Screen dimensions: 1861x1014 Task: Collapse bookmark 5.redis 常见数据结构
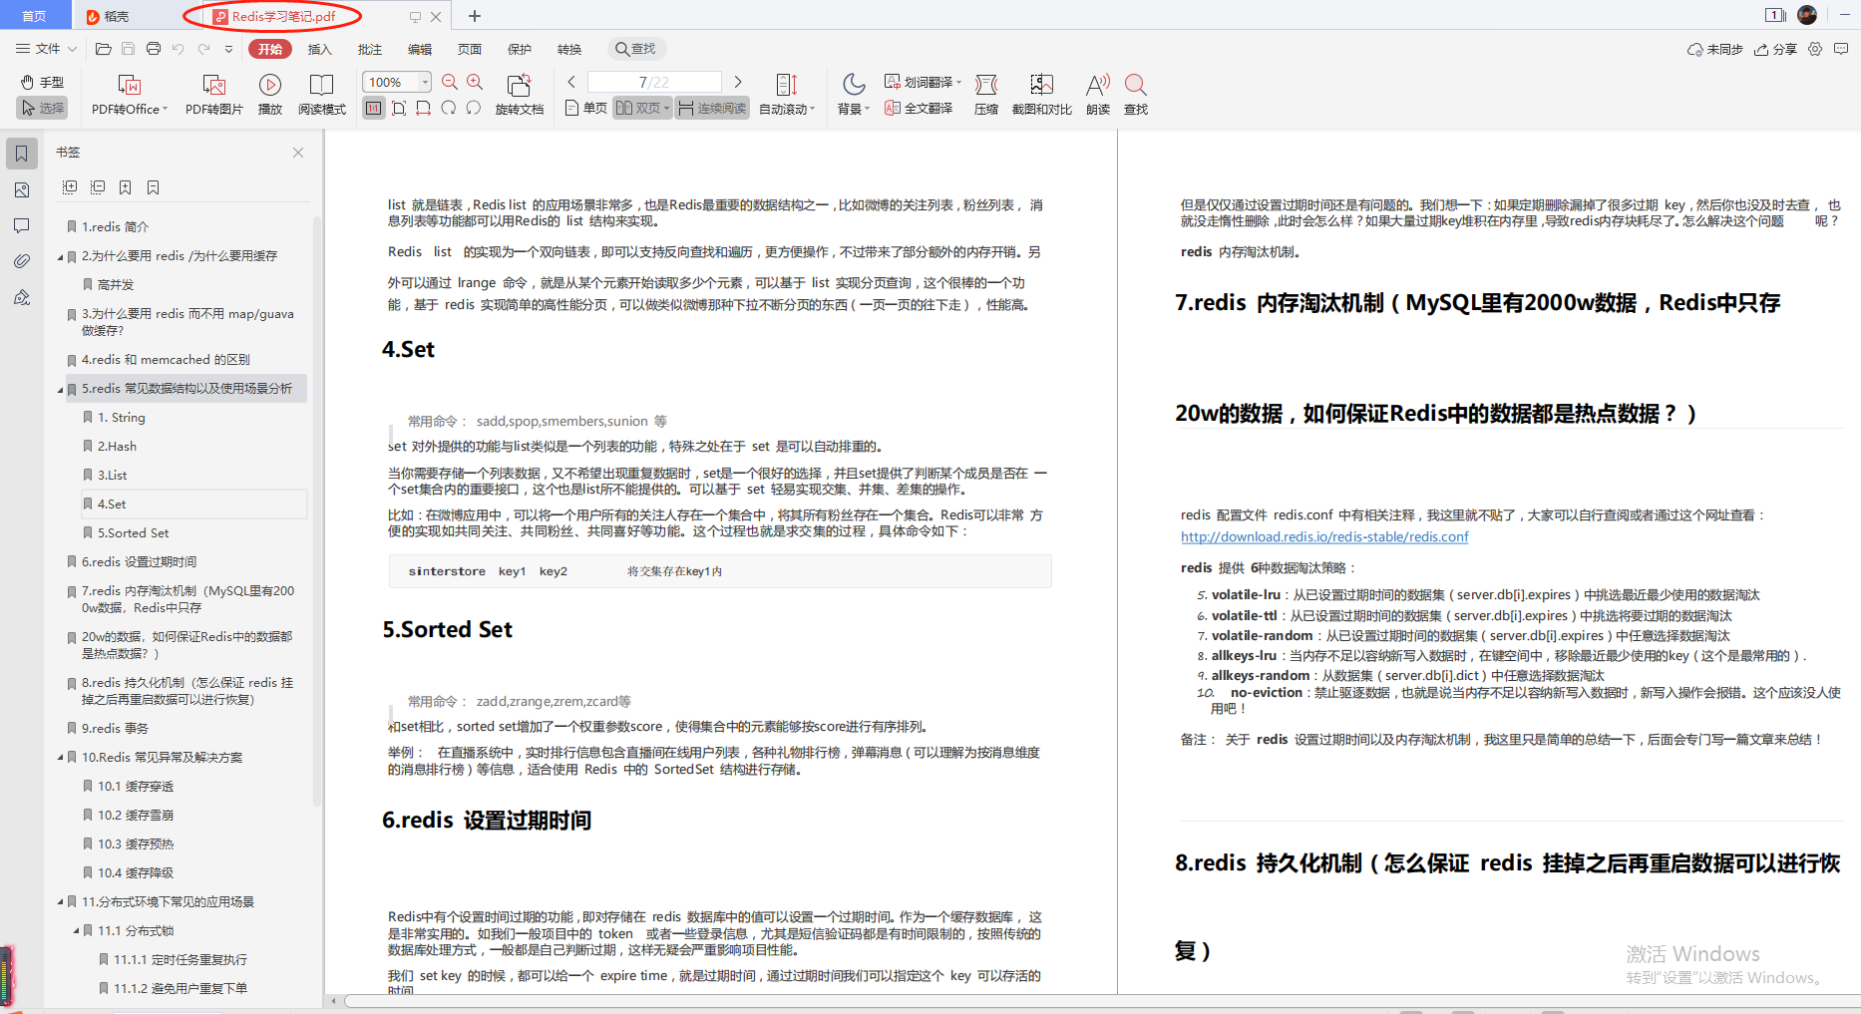[60, 389]
